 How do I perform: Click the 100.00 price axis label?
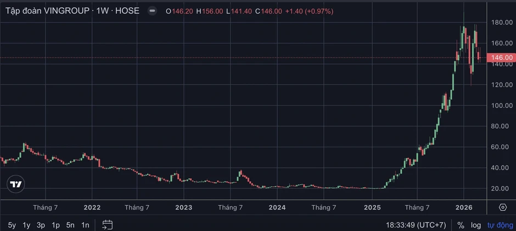click(502, 105)
